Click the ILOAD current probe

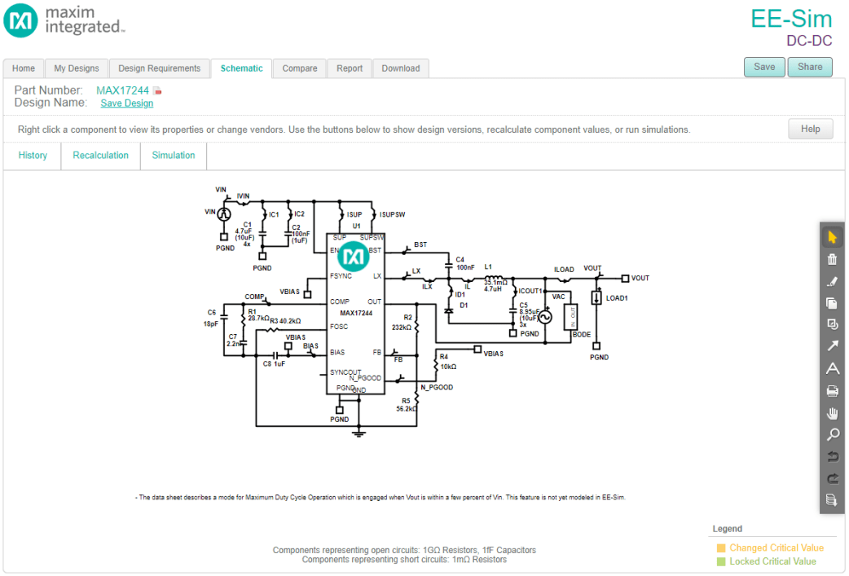pyautogui.click(x=564, y=280)
